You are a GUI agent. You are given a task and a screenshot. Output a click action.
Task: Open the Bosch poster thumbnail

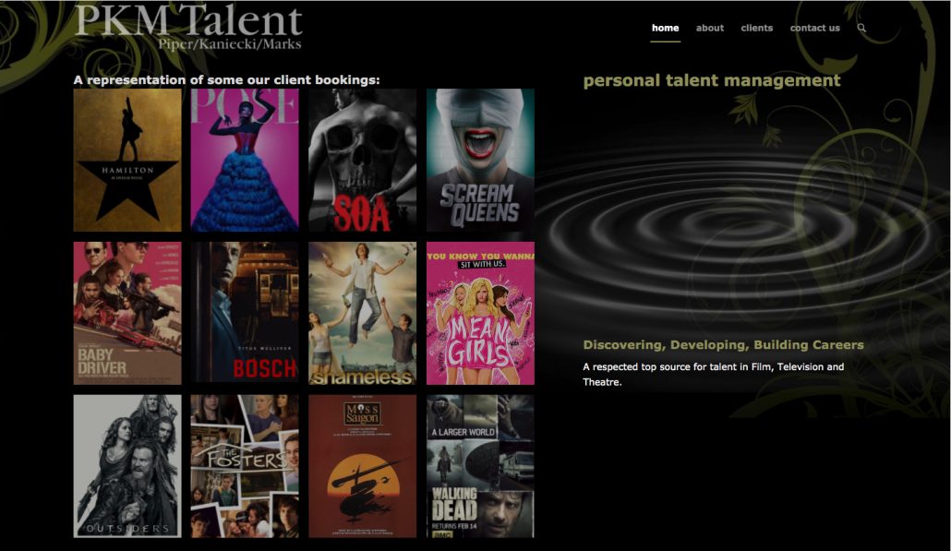[x=245, y=314]
